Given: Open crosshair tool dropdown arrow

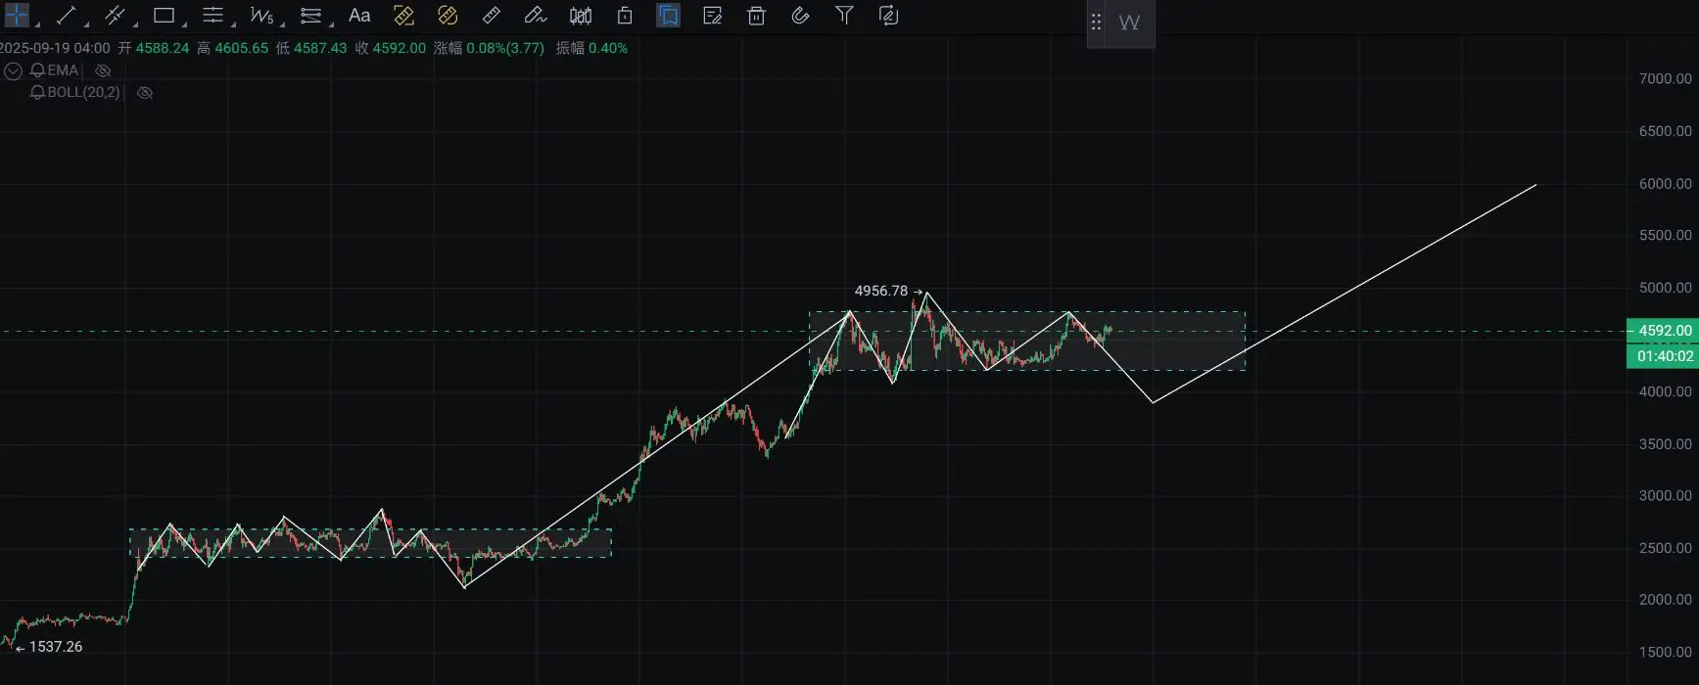Looking at the screenshot, I should (x=37, y=23).
